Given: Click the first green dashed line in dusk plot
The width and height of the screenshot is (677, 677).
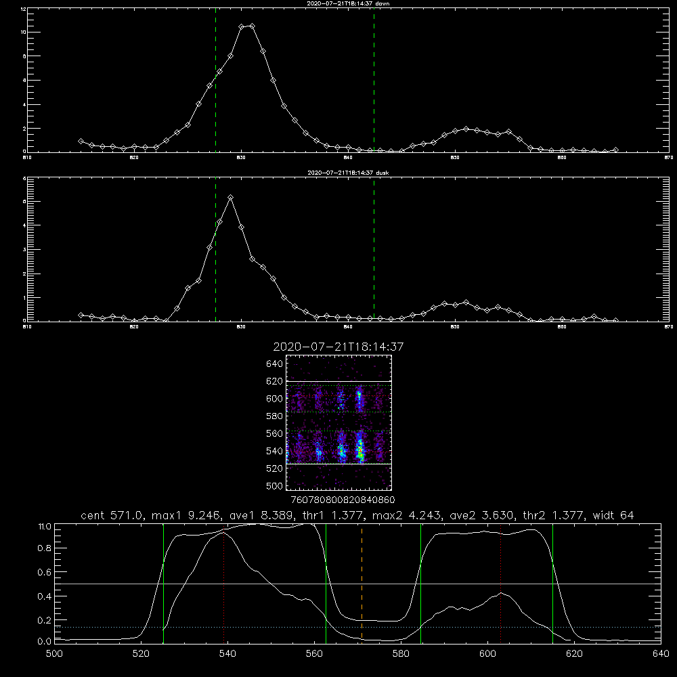Looking at the screenshot, I should coord(215,250).
